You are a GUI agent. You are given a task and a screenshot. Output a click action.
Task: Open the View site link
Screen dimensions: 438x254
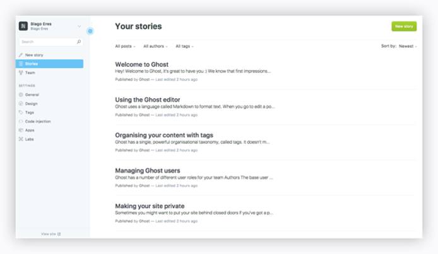coord(50,234)
